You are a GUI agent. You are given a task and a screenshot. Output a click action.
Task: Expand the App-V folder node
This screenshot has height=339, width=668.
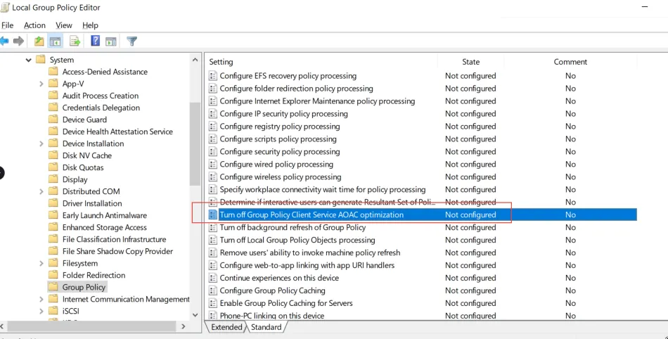pos(42,84)
